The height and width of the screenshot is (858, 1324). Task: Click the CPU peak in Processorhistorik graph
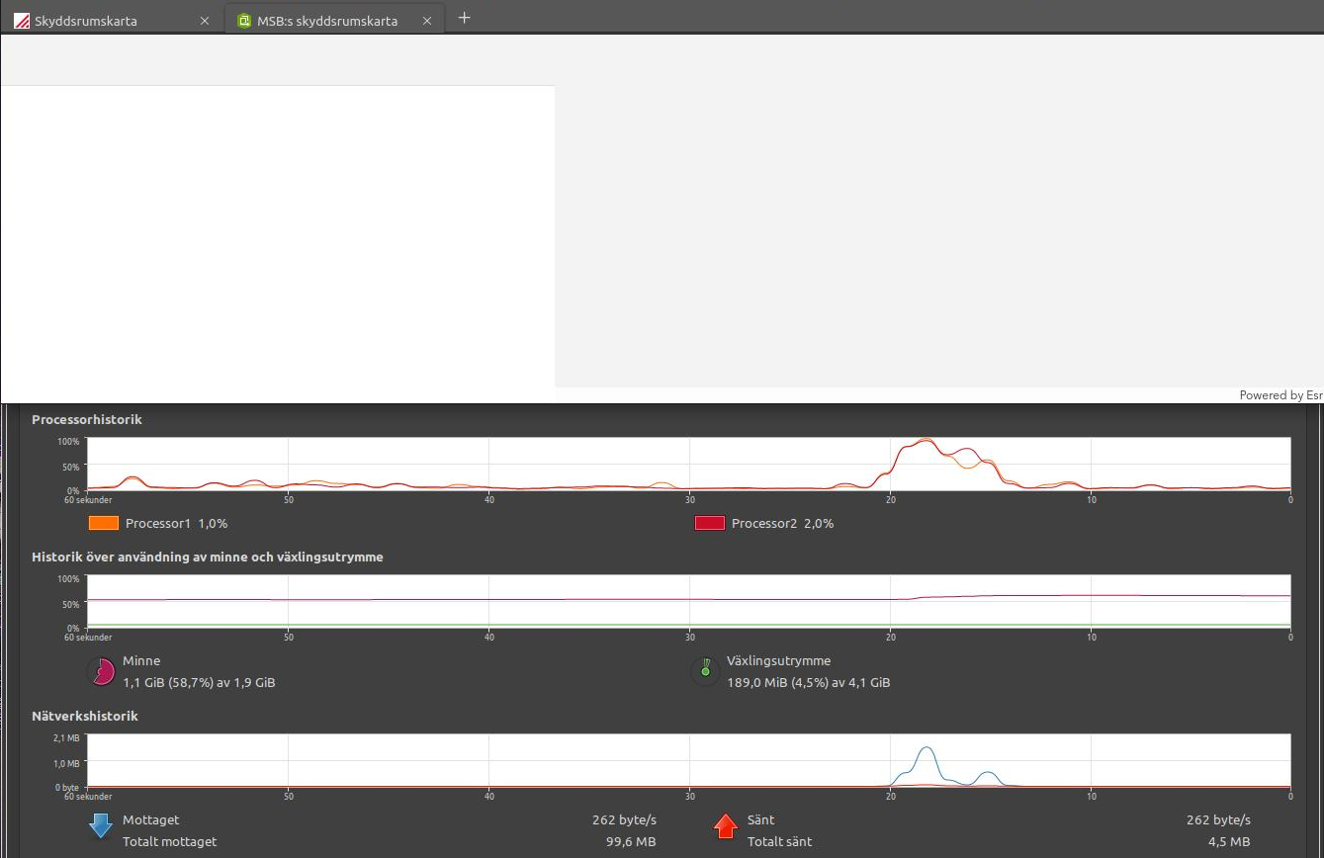tap(925, 443)
